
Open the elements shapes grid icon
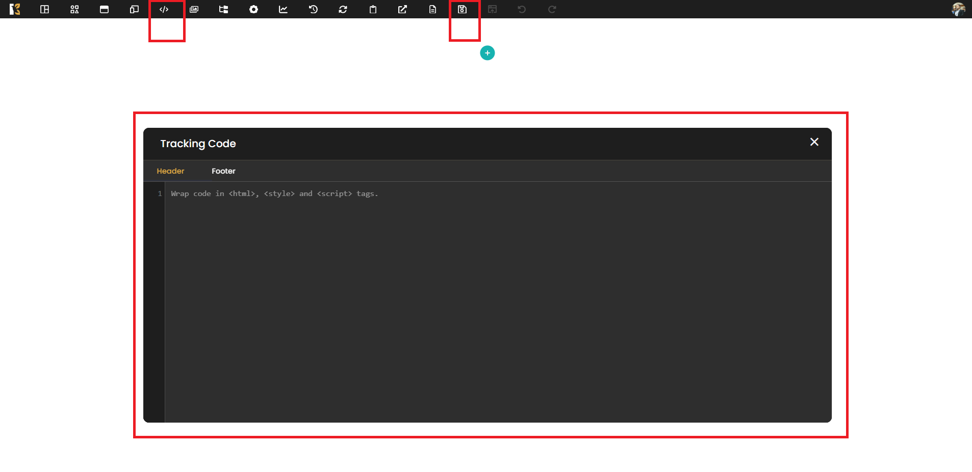[x=74, y=9]
